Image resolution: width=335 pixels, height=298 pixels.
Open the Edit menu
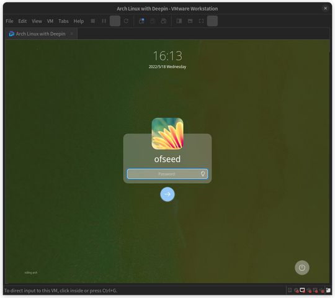[22, 21]
